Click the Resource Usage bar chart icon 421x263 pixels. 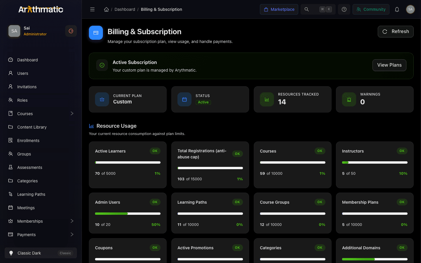coord(92,126)
